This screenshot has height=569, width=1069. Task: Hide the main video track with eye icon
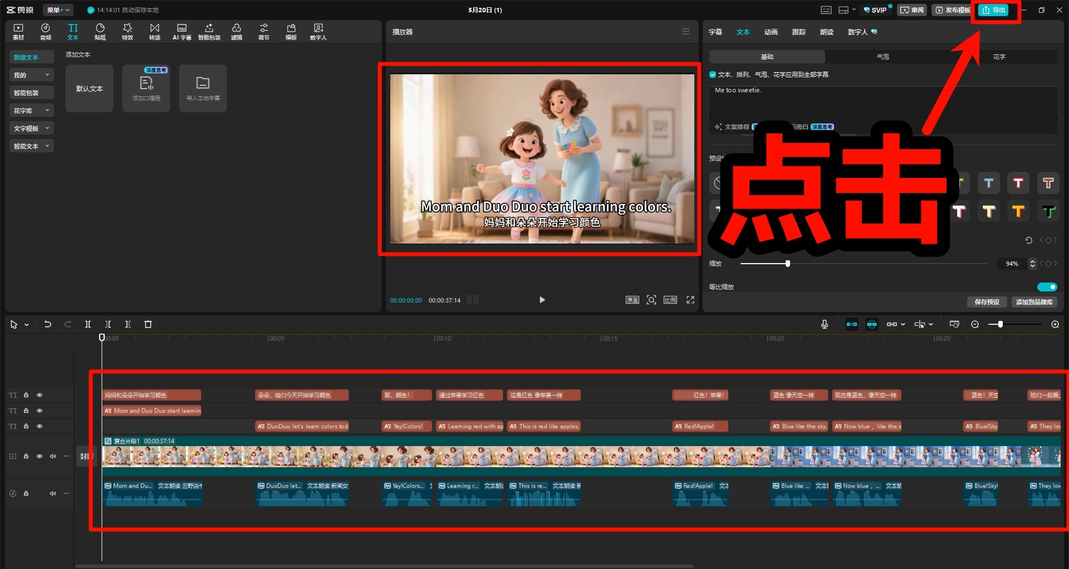40,456
